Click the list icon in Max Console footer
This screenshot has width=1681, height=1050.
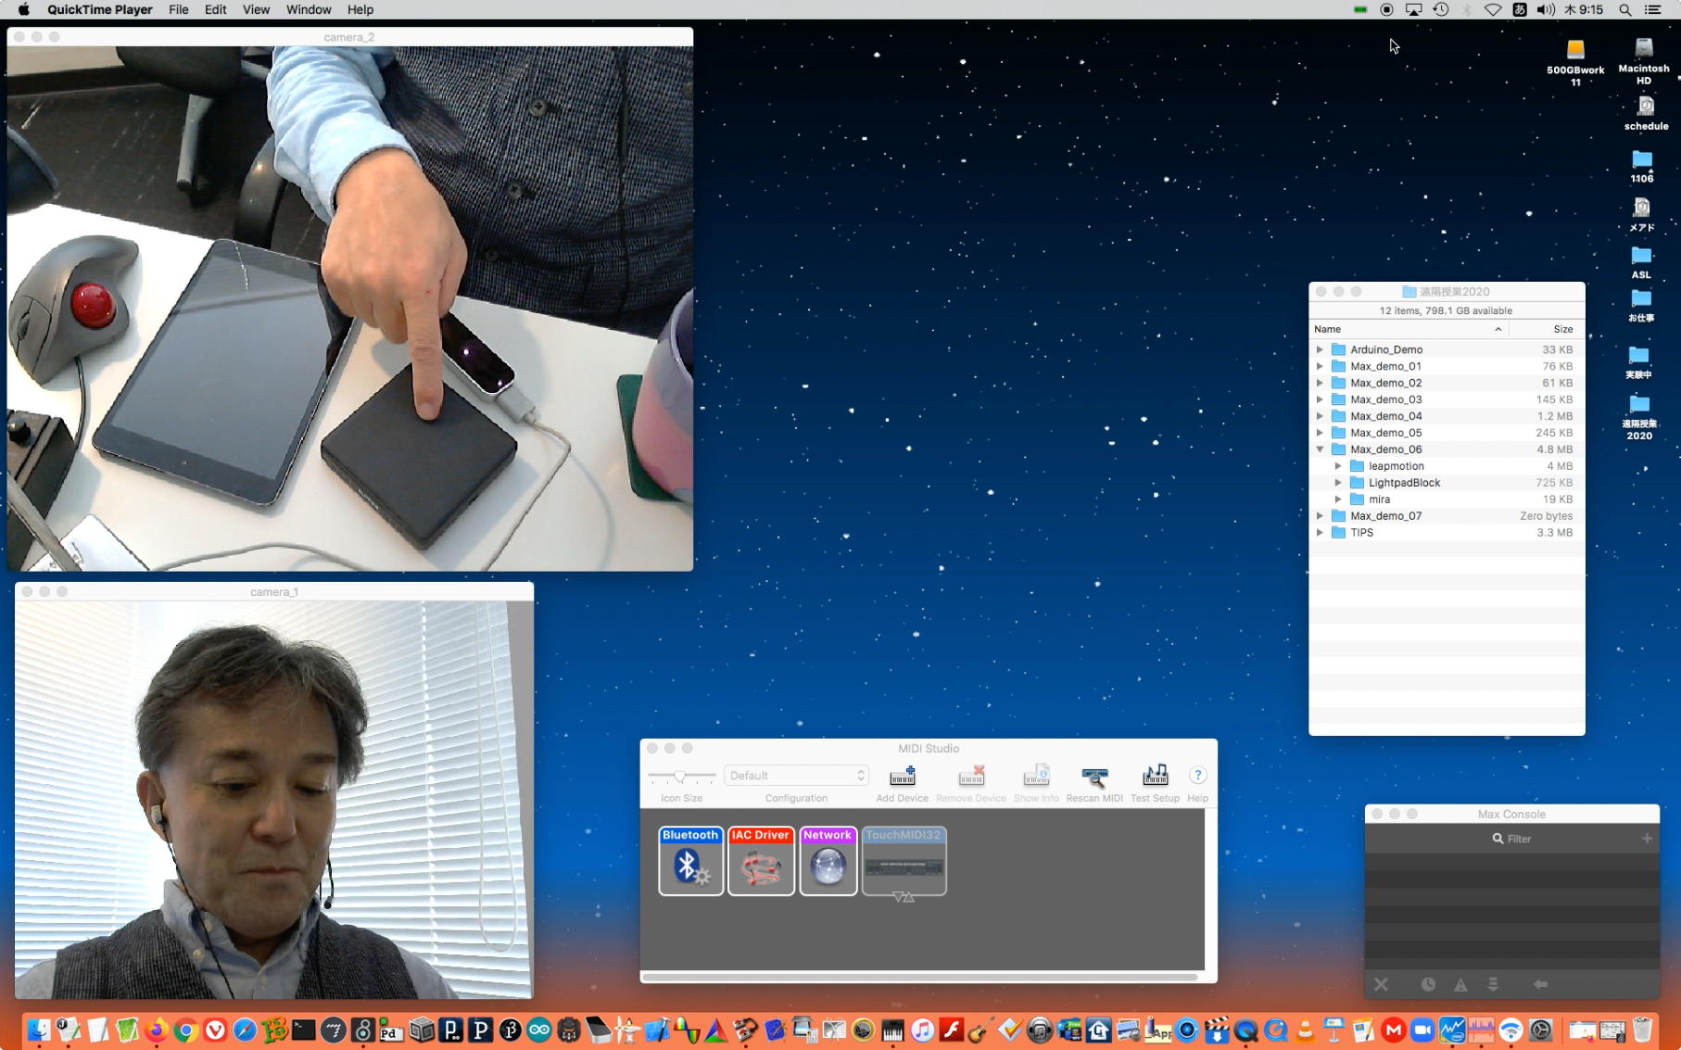point(1493,984)
